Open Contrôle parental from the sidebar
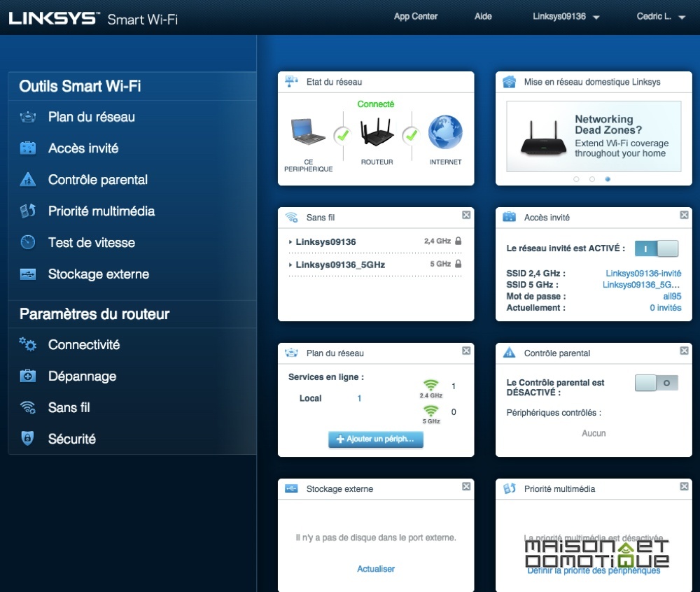Image resolution: width=700 pixels, height=592 pixels. tap(98, 180)
